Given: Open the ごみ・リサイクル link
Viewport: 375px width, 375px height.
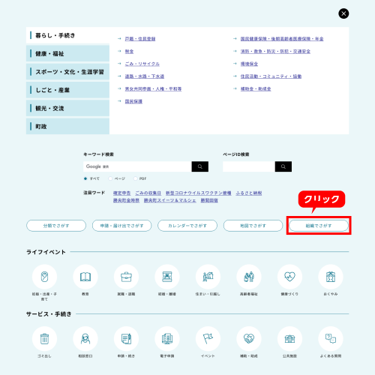Looking at the screenshot, I should (142, 64).
